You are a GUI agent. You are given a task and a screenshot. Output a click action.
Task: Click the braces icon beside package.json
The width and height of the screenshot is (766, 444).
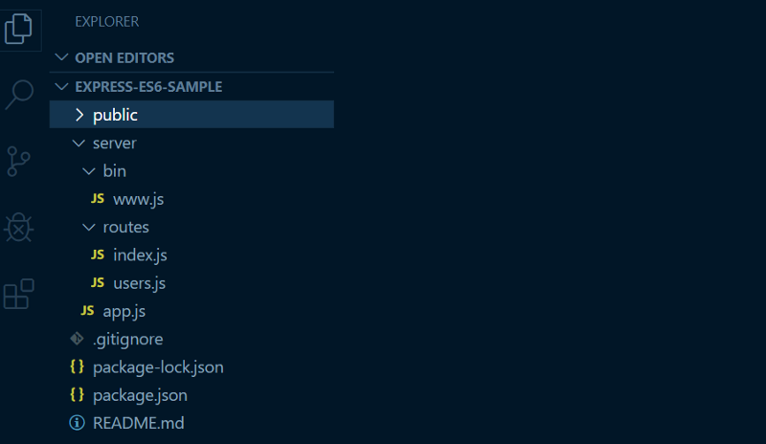click(x=77, y=394)
